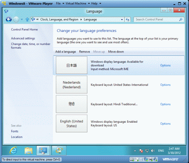The image size is (189, 163).
Task: Select the Nederlands (Nederland) language tile
Action: [x=71, y=85]
